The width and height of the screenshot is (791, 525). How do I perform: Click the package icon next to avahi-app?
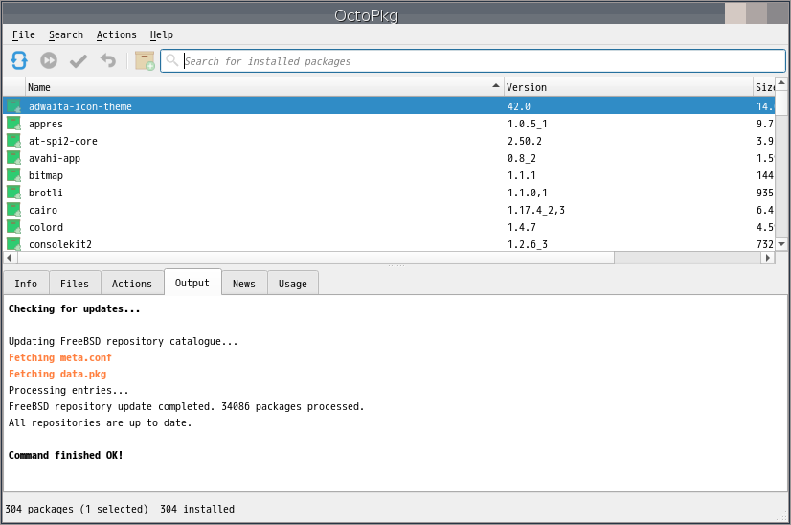pyautogui.click(x=13, y=158)
